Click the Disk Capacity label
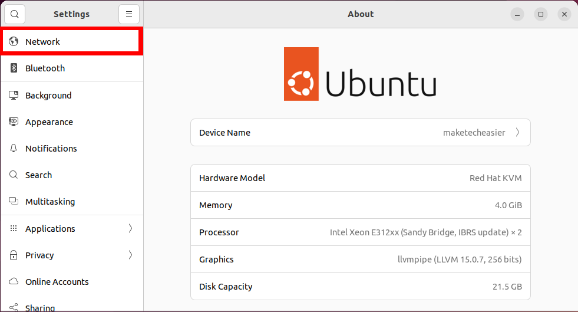This screenshot has height=312, width=578. point(226,287)
